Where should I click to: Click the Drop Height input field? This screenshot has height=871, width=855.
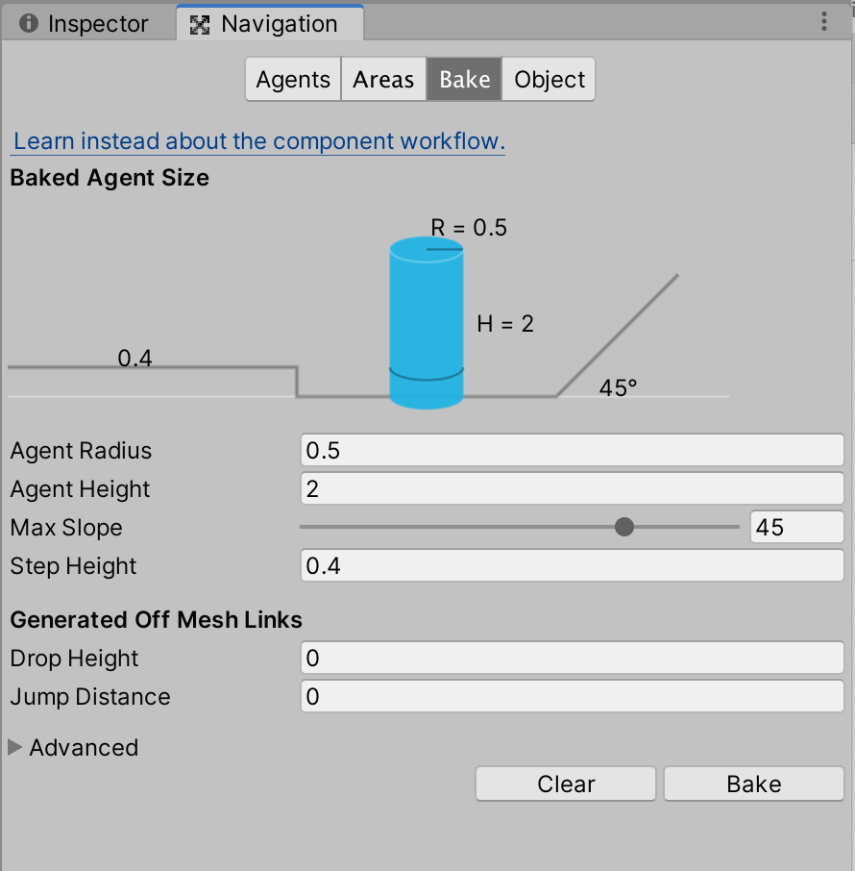tap(572, 658)
